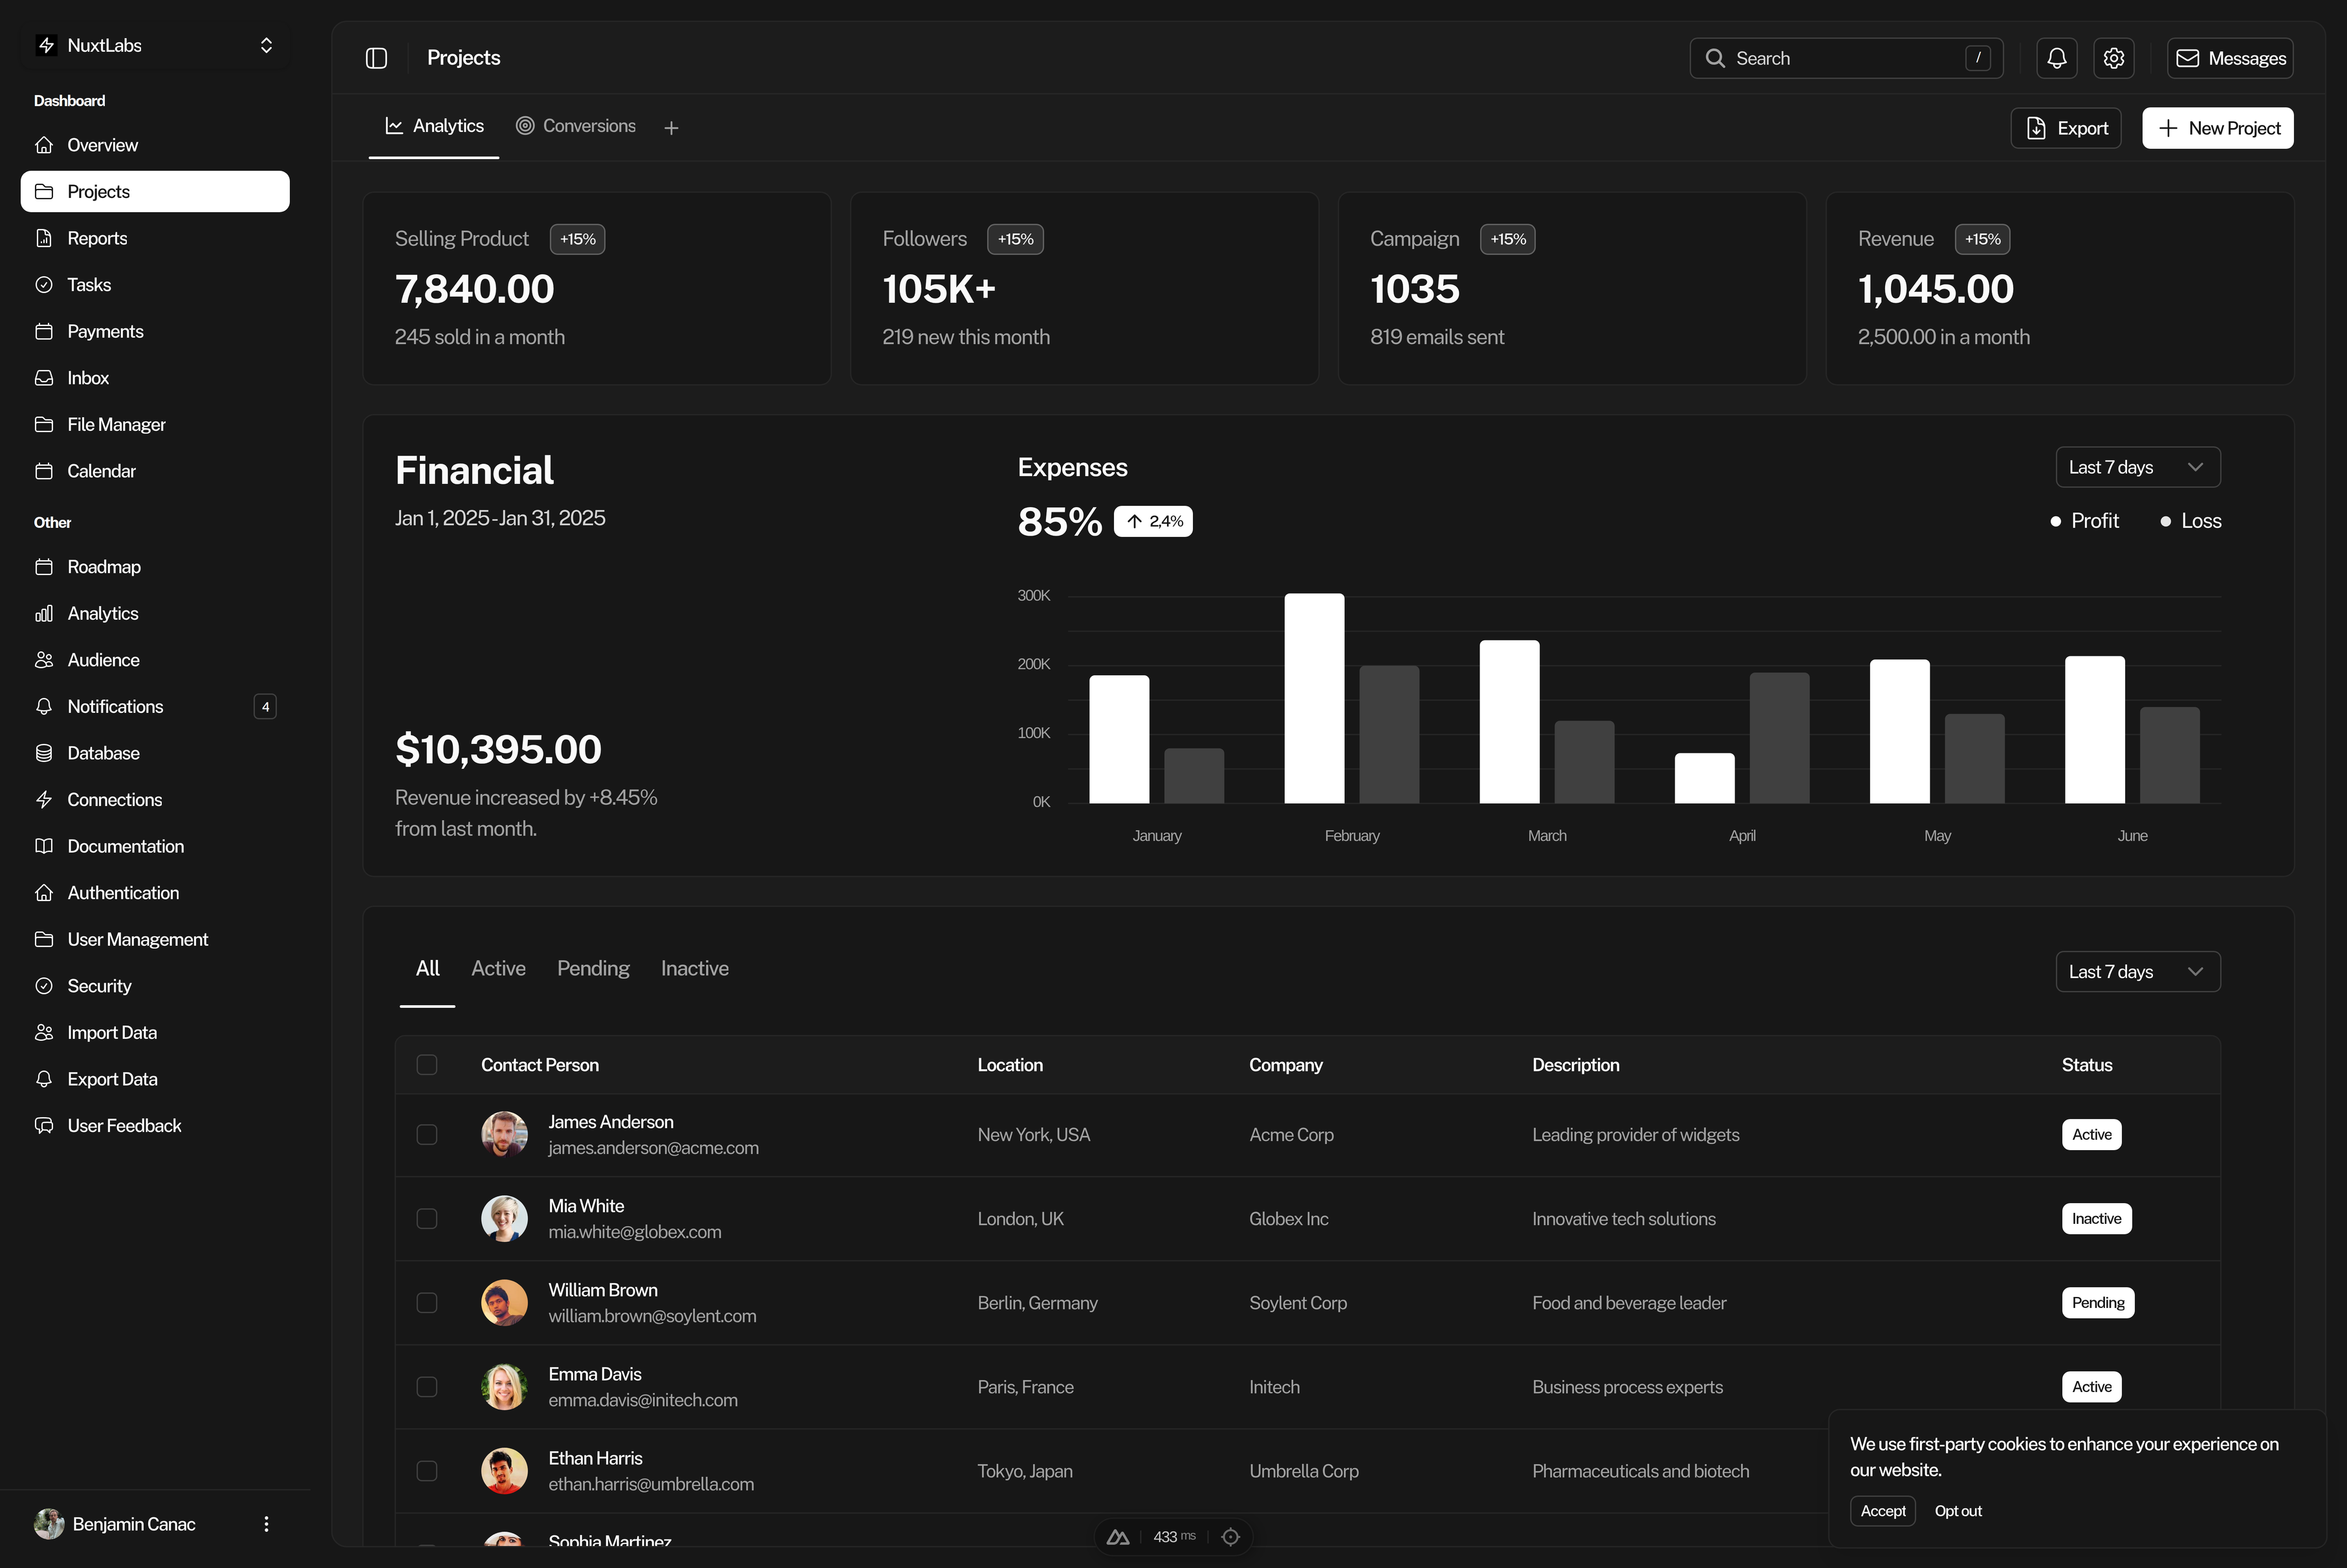Screen dimensions: 2347x1568
Task: Click the New Project button
Action: pyautogui.click(x=2217, y=127)
